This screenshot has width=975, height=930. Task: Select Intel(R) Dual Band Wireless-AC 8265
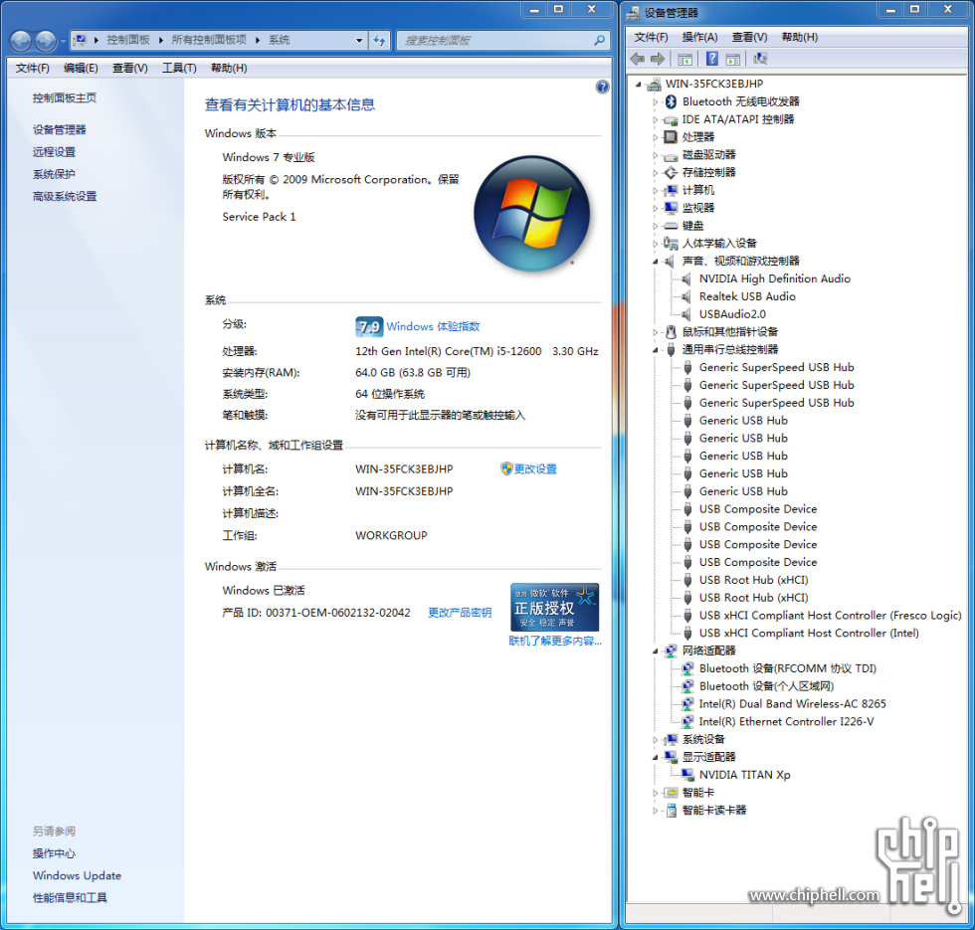pos(792,704)
